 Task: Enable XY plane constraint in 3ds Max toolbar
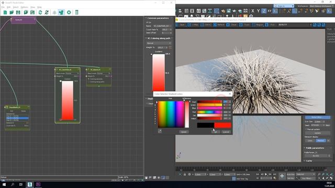click(270, 11)
